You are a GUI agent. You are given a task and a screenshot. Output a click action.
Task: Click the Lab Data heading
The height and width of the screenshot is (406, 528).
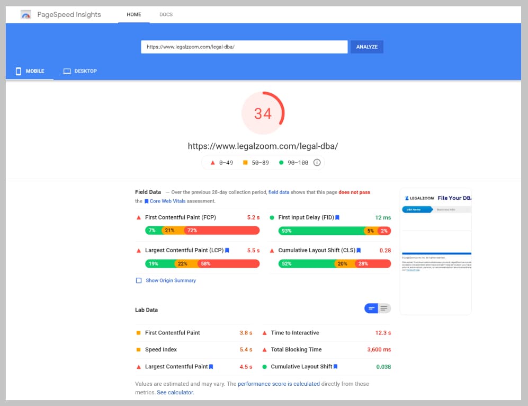pyautogui.click(x=147, y=310)
